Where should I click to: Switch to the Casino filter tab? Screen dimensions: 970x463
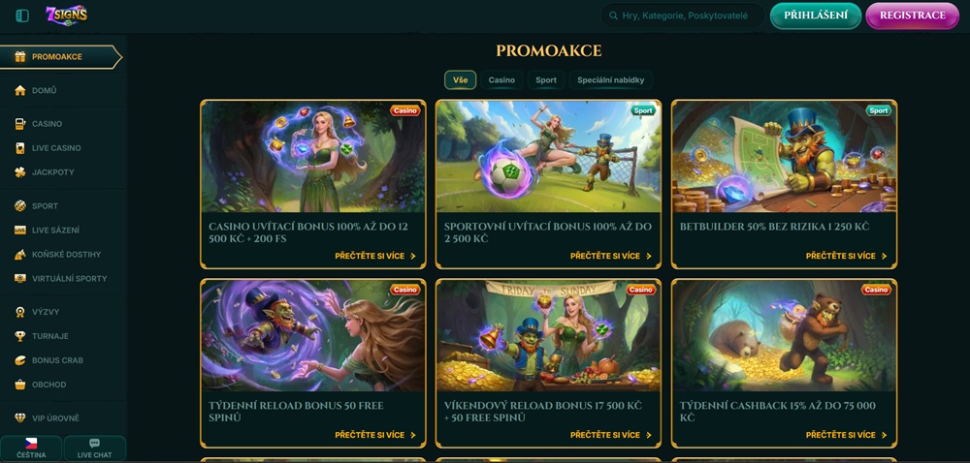coord(501,80)
